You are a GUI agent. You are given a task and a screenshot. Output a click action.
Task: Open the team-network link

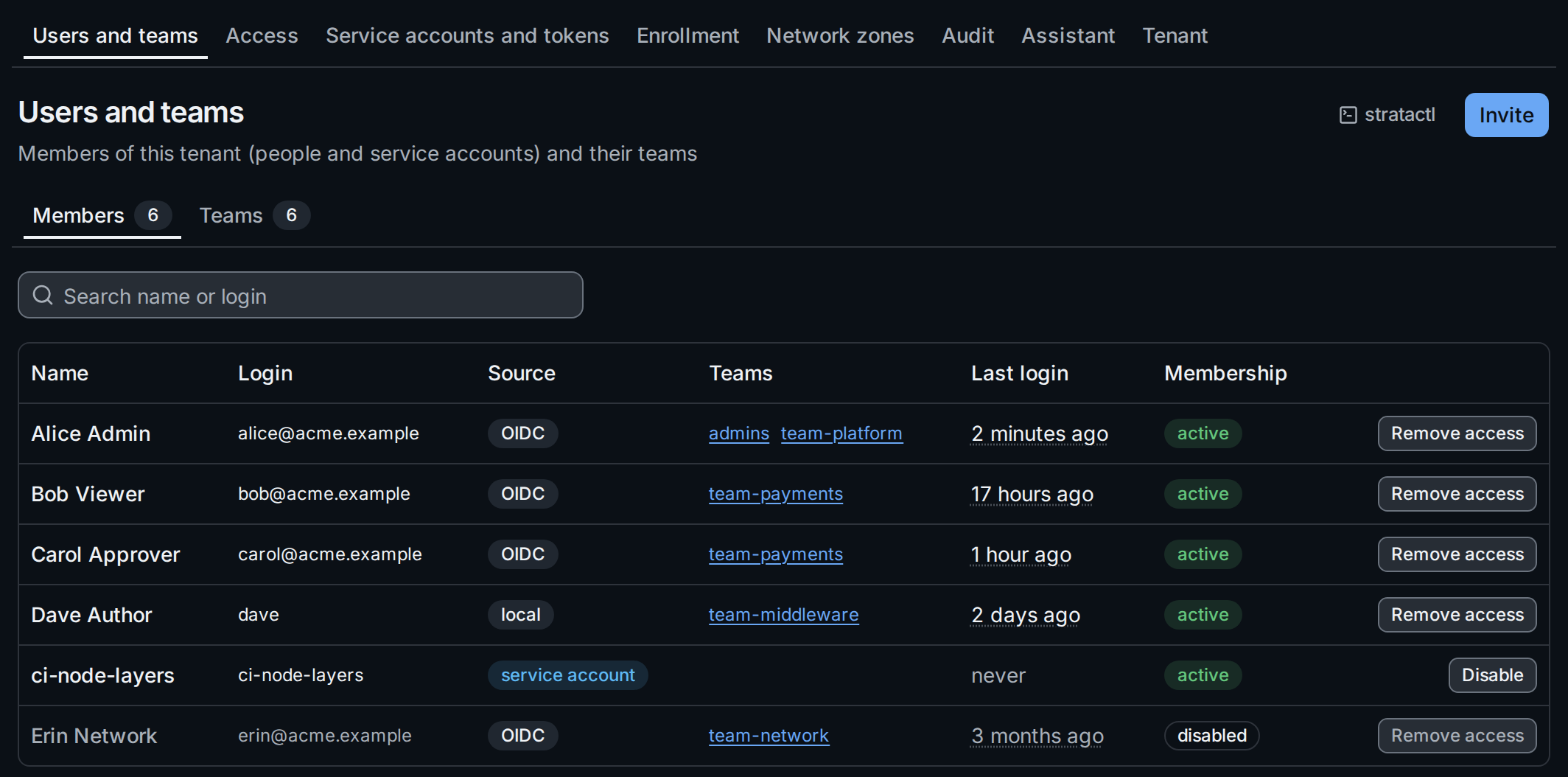pyautogui.click(x=769, y=736)
